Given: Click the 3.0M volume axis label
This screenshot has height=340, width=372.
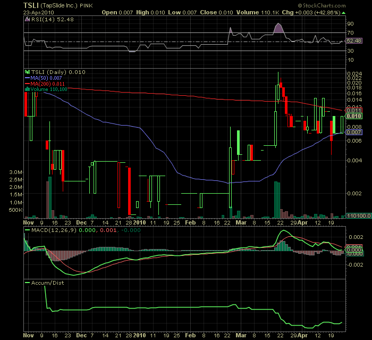Looking at the screenshot, I should point(15,172).
